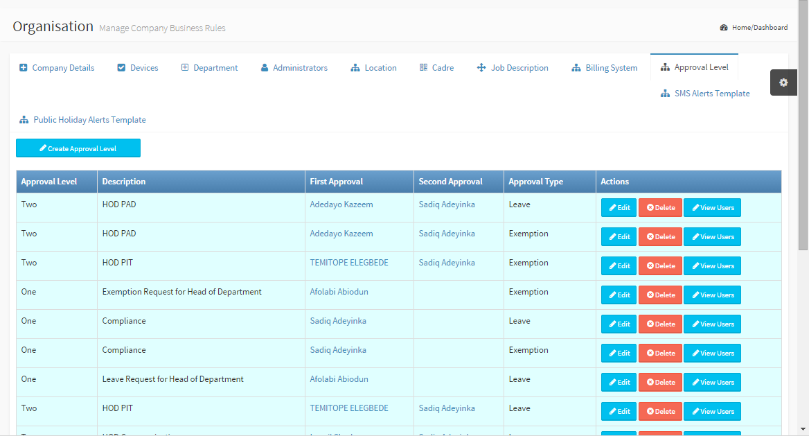Edit the first HOD PAD Leave row
This screenshot has height=436, width=809.
[x=619, y=208]
